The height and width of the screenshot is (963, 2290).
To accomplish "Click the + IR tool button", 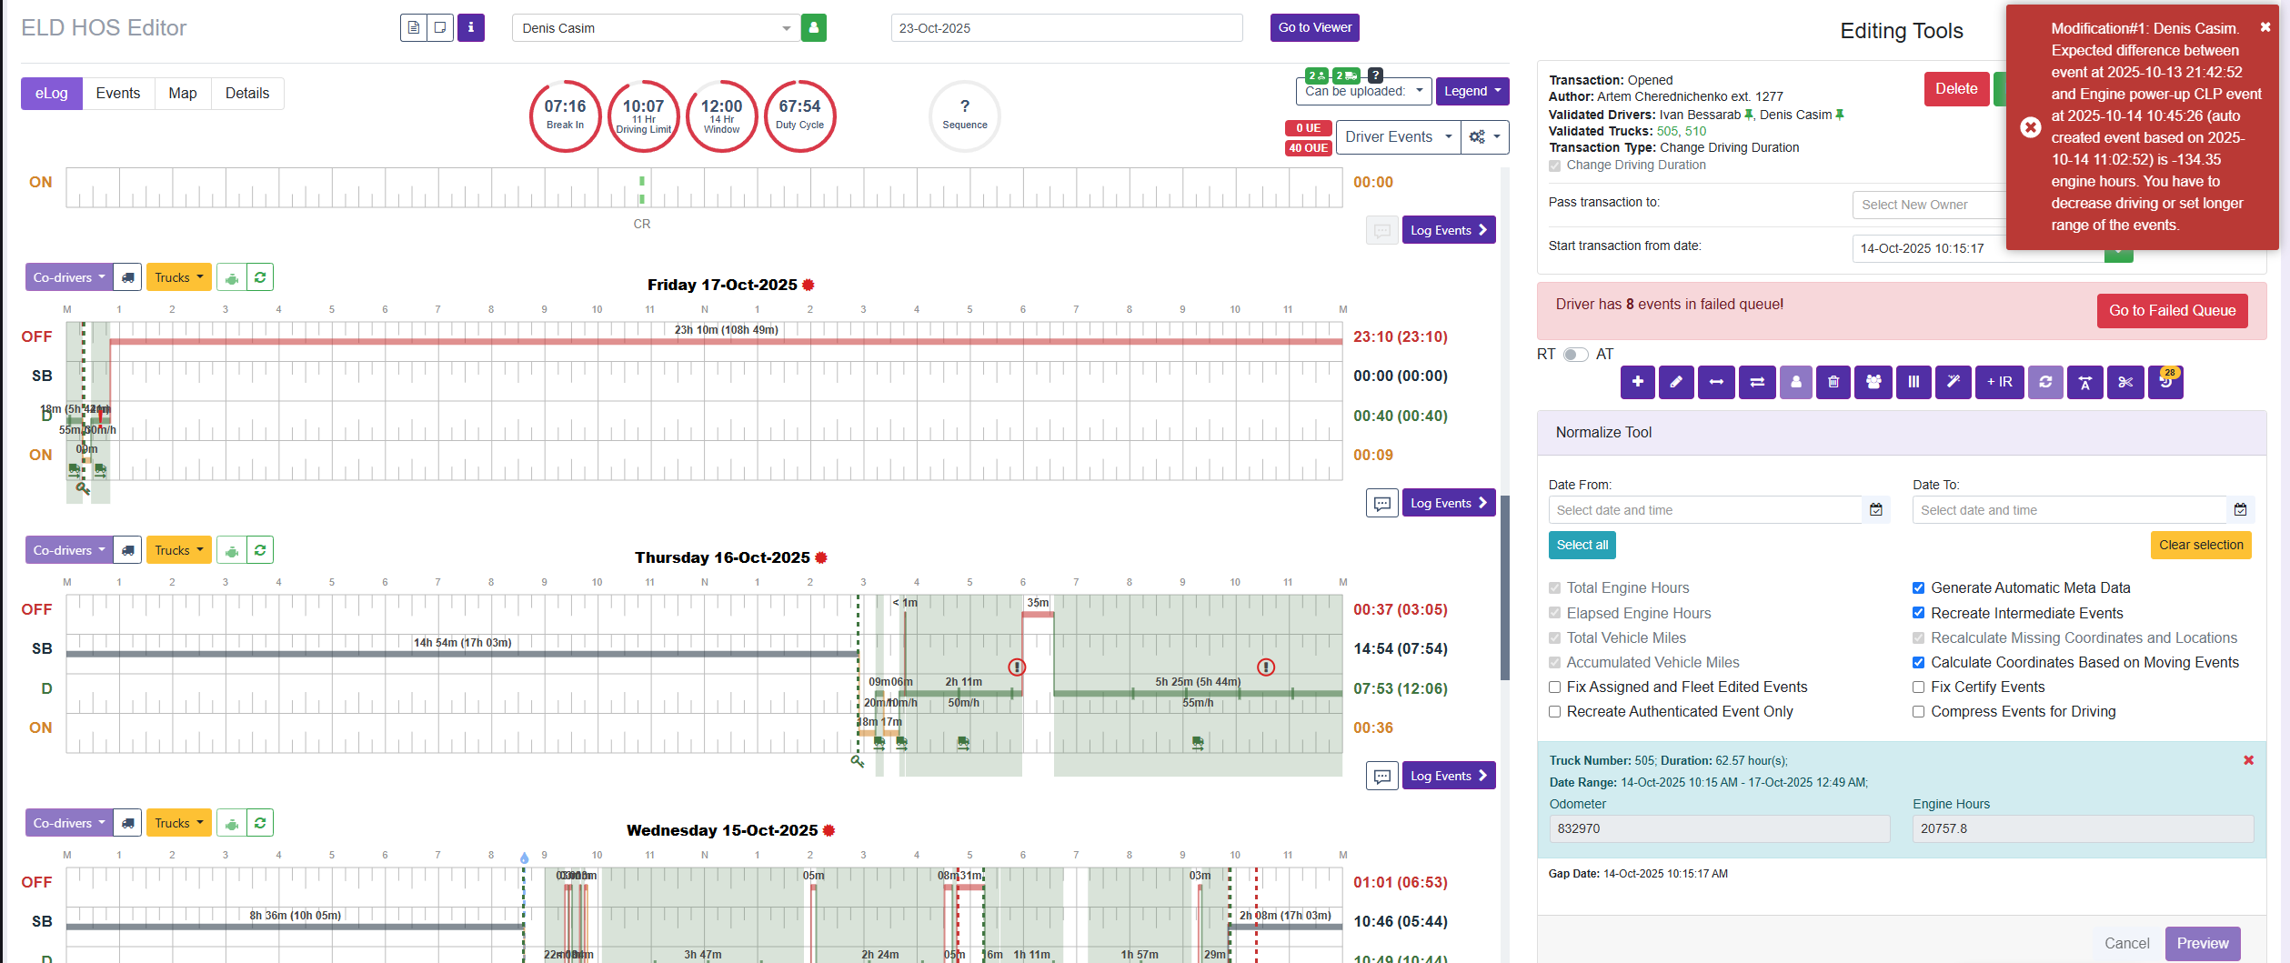I will [x=2000, y=382].
